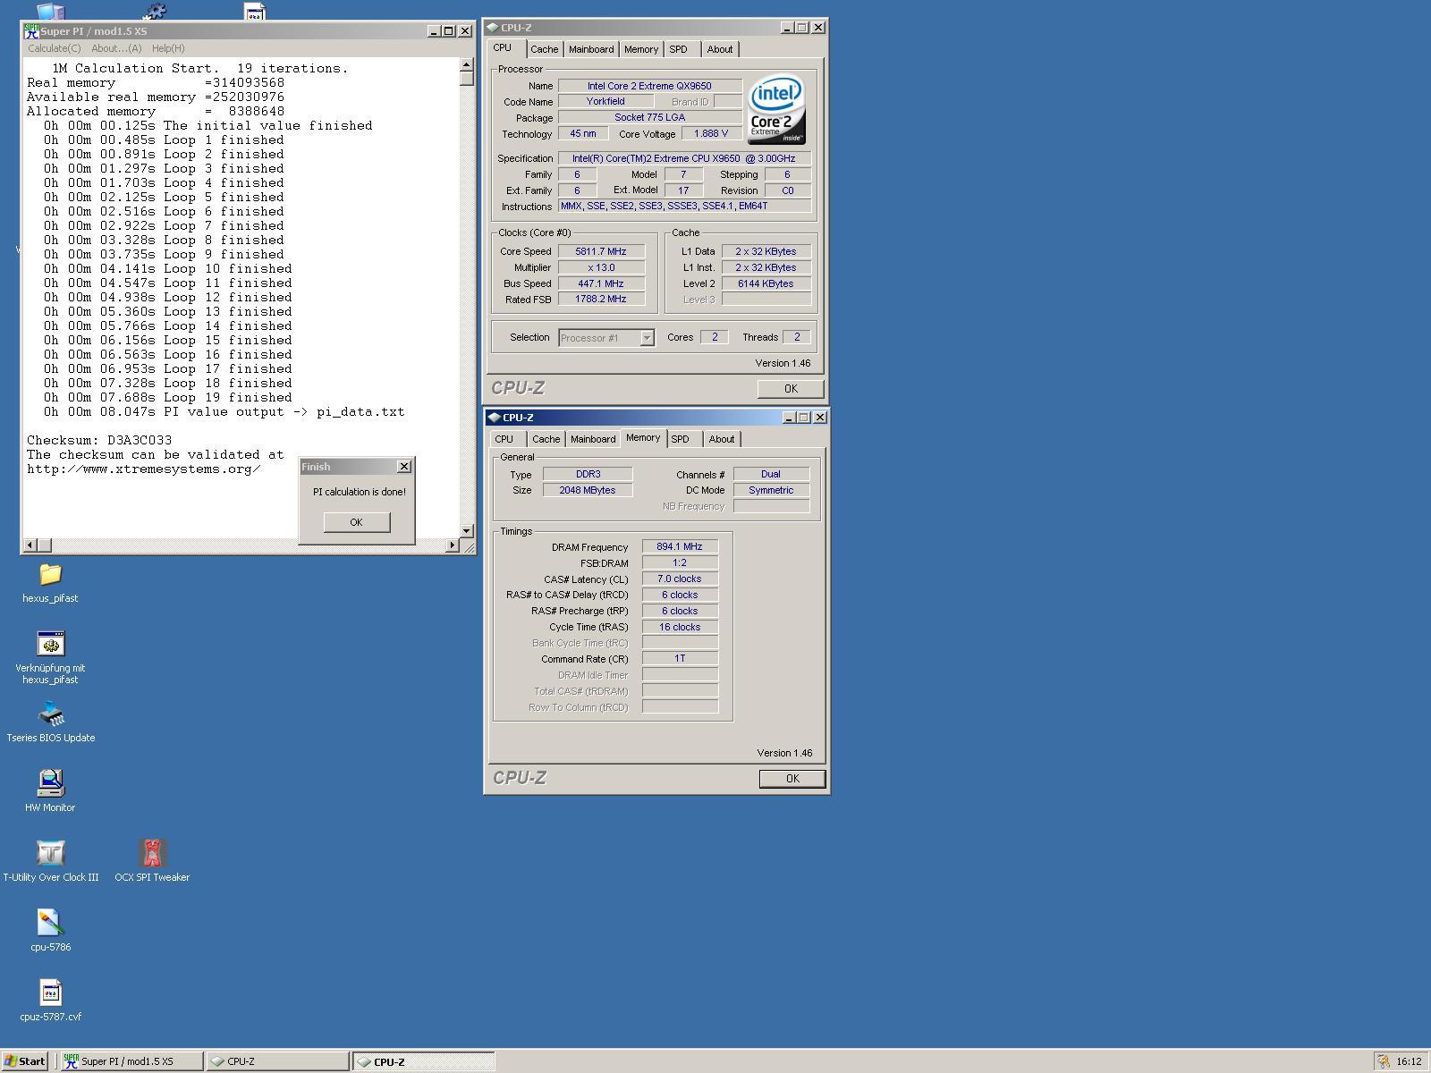Click system tray icon next to clock
This screenshot has height=1073, width=1431.
(1384, 1061)
